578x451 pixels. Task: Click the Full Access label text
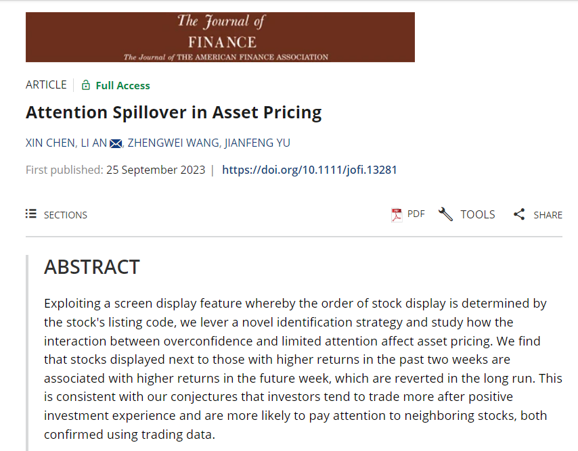click(x=123, y=85)
